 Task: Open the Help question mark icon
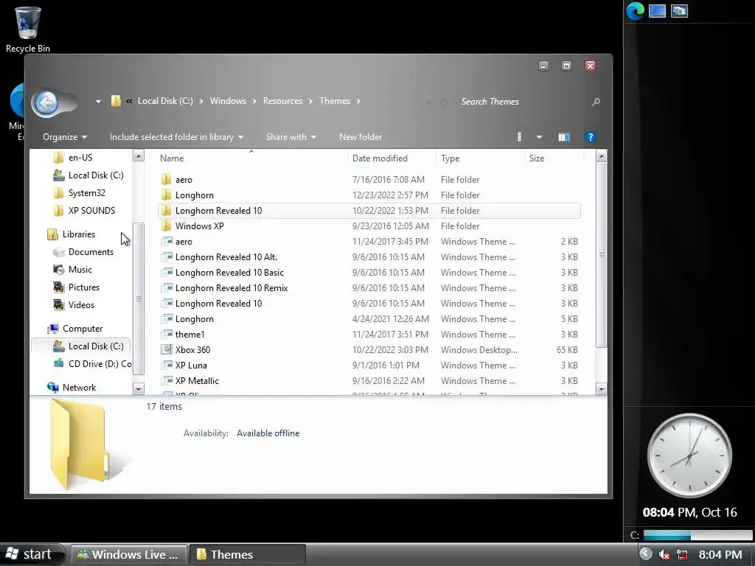tap(591, 137)
